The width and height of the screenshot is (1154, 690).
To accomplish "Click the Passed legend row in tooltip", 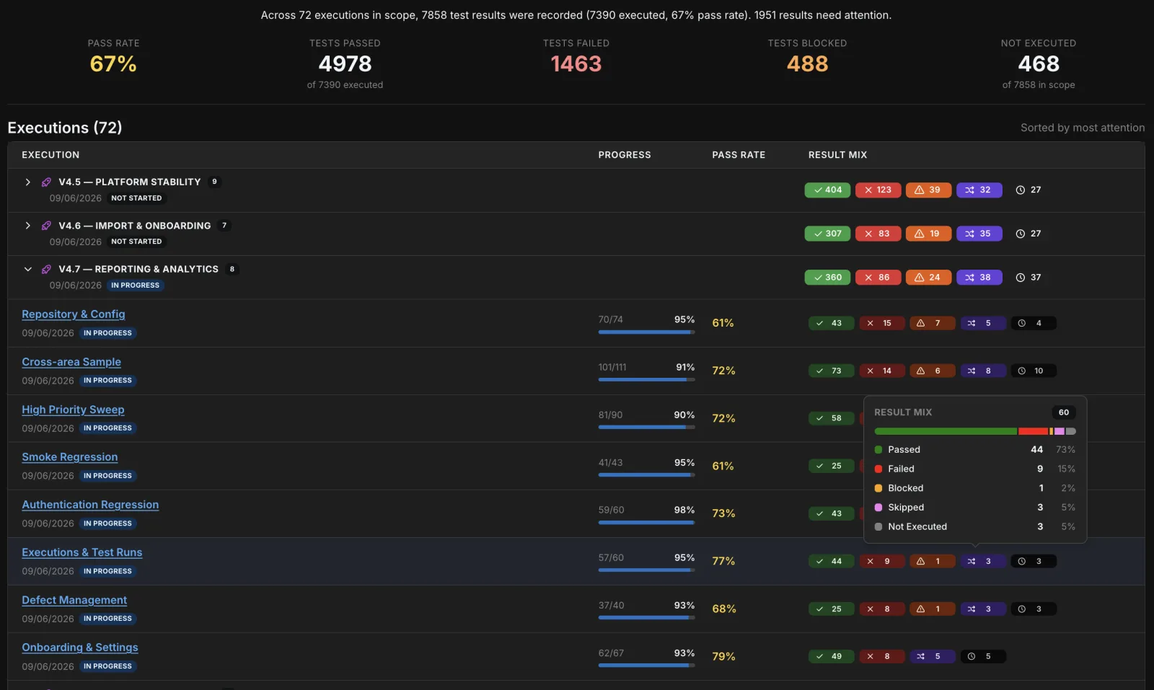I will click(x=975, y=449).
